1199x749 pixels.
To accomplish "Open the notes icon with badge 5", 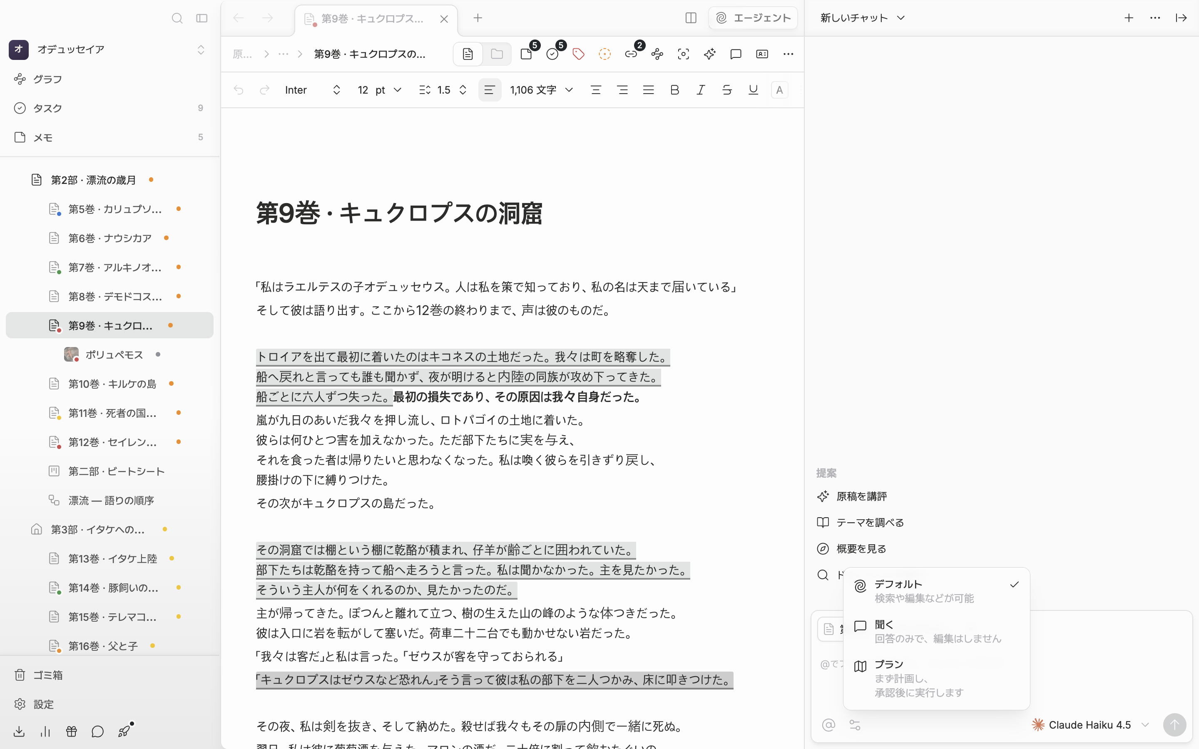I will (x=527, y=54).
